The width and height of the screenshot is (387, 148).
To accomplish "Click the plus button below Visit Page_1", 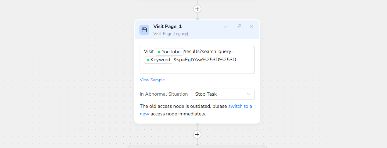I will coord(197,134).
